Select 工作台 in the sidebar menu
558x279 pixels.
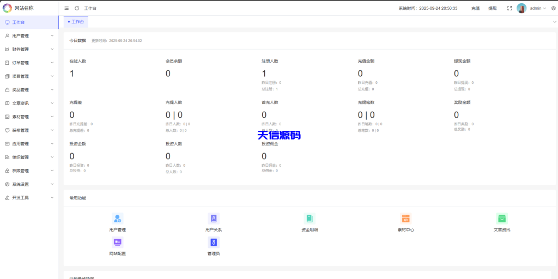[29, 22]
